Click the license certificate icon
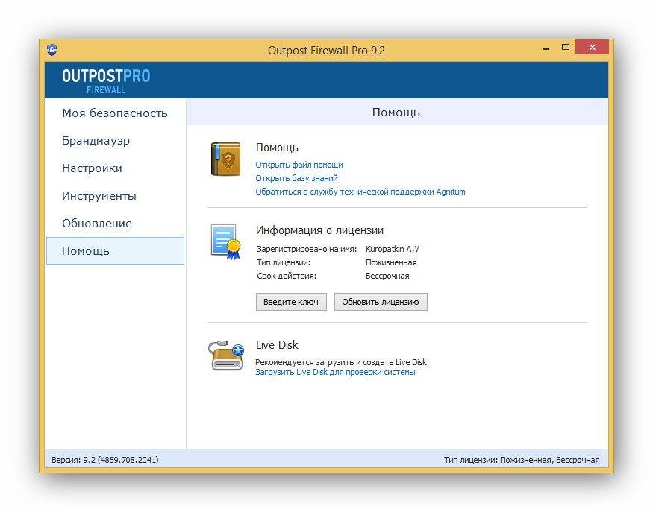The width and height of the screenshot is (653, 512). 225,241
